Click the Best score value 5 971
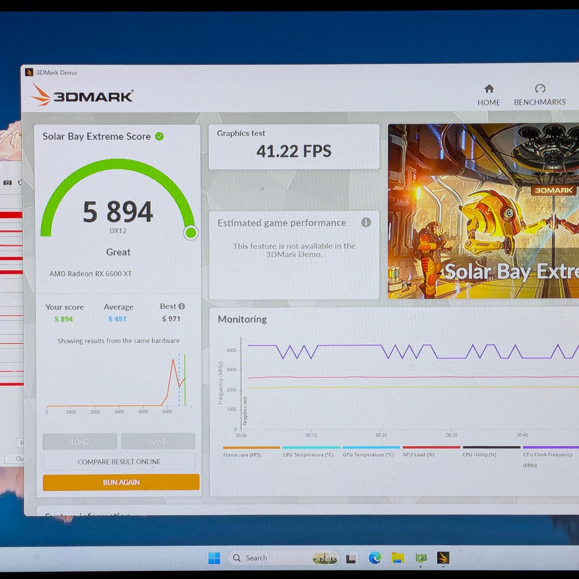This screenshot has width=579, height=579. click(x=171, y=319)
